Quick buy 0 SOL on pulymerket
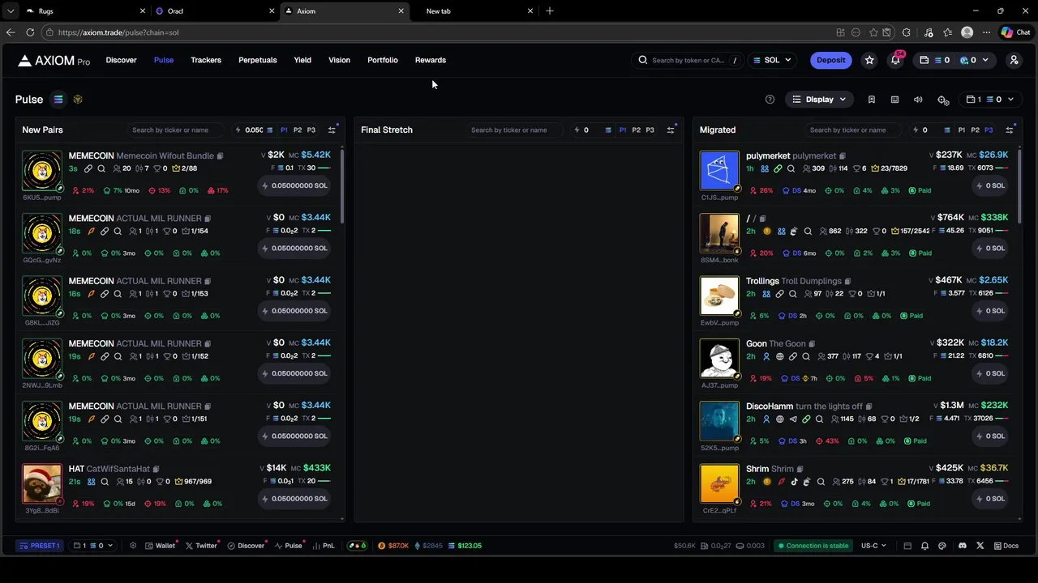 coord(990,185)
